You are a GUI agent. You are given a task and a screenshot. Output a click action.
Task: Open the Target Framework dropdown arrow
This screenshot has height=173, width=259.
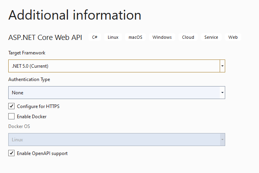coord(222,66)
